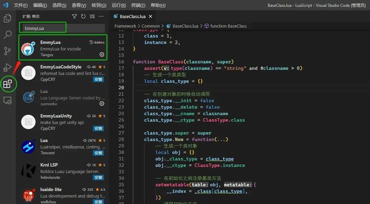Click the hdeviscute publisher name
This screenshot has height=204, width=370.
point(50,177)
